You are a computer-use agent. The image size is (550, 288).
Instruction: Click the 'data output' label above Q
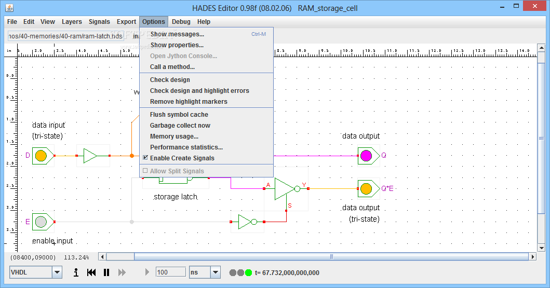[x=361, y=136]
